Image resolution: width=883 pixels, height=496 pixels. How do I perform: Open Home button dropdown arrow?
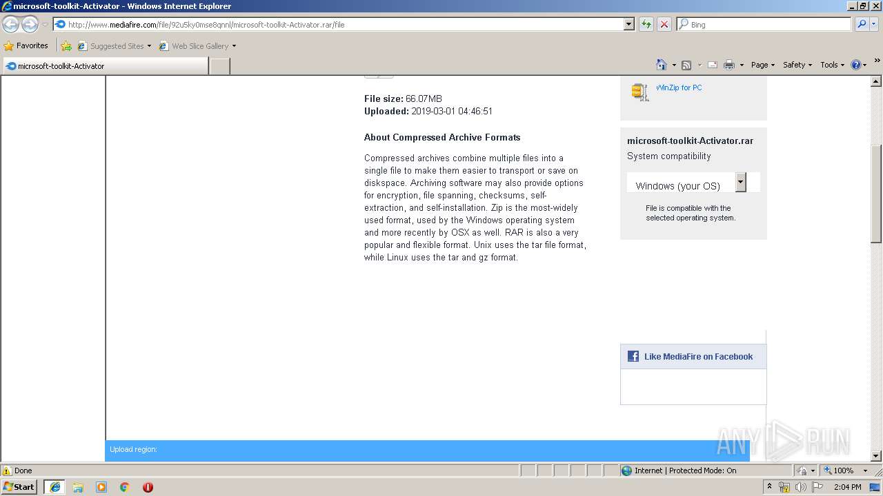pos(674,65)
